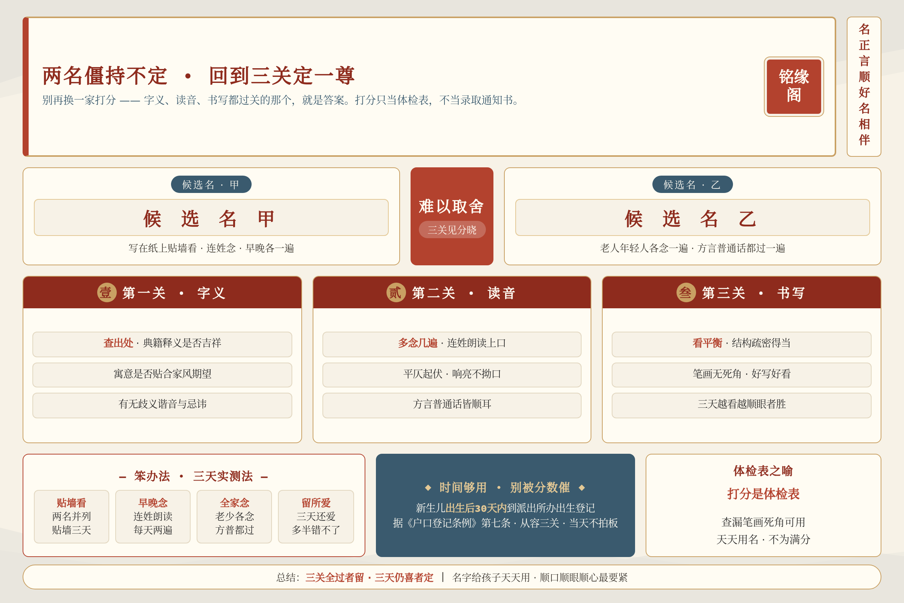Screen dimensions: 904x603
Task: Click the 早晚念 card
Action: pyautogui.click(x=153, y=516)
